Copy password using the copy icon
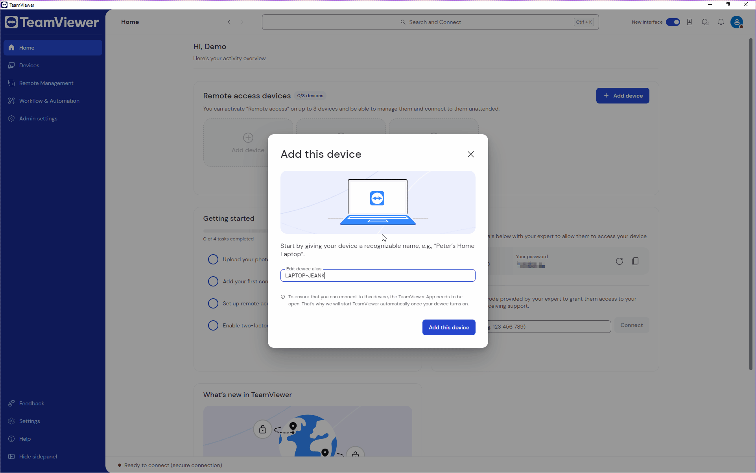The height and width of the screenshot is (473, 756). [635, 261]
